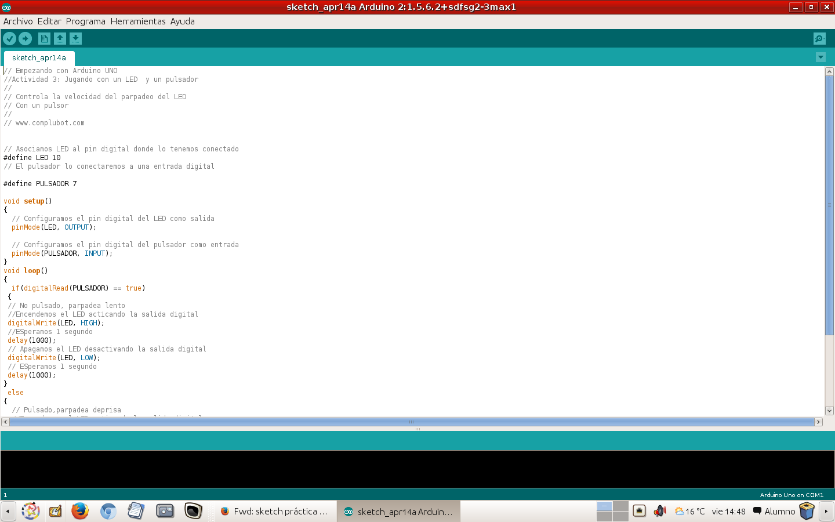
Task: Click the "Arduino Uno on COM1" status text
Action: coord(792,495)
